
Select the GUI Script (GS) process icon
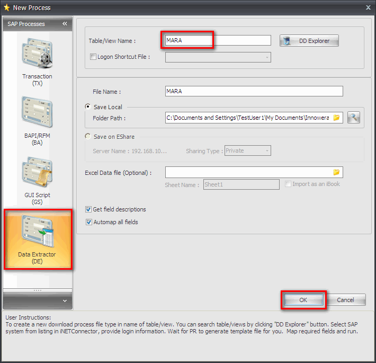(37, 179)
